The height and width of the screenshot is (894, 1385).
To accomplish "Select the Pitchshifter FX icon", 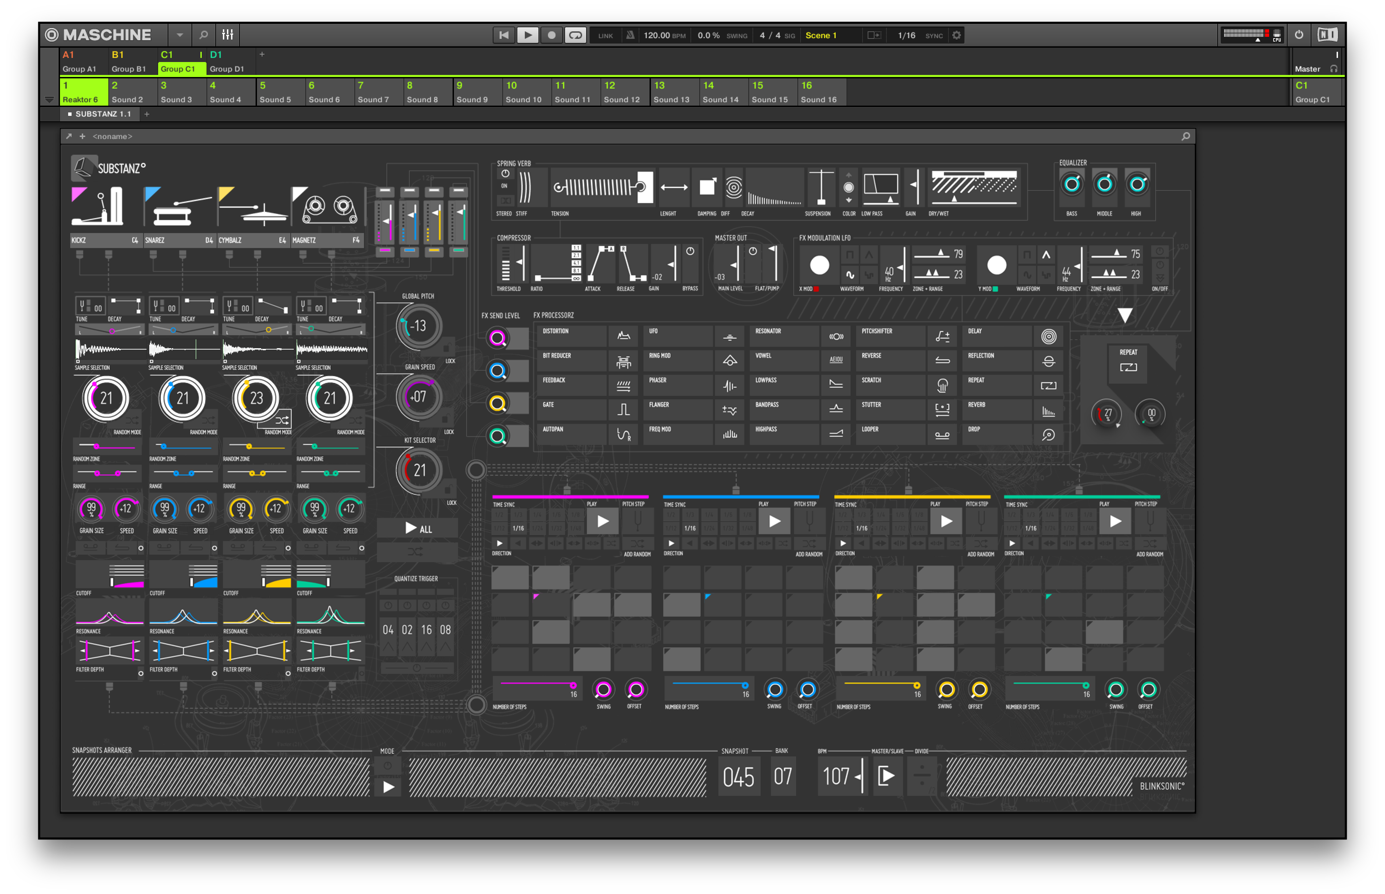I will pyautogui.click(x=943, y=336).
